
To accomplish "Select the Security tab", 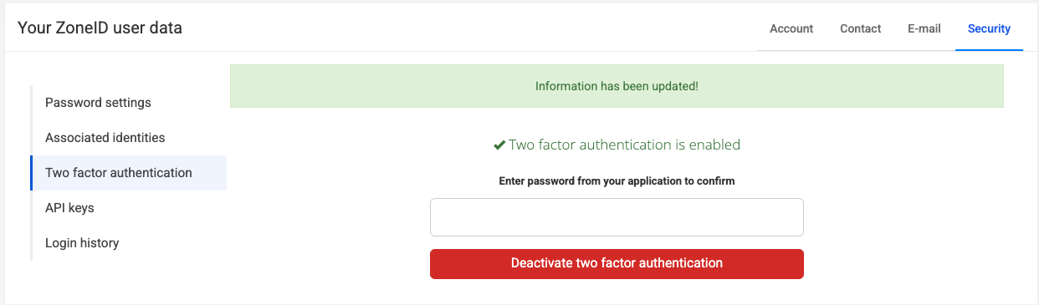I will tap(989, 28).
